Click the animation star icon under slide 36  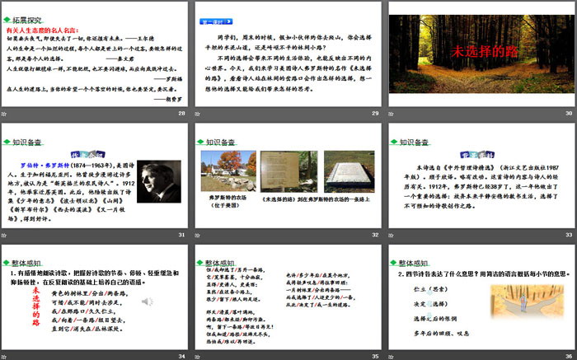391,357
